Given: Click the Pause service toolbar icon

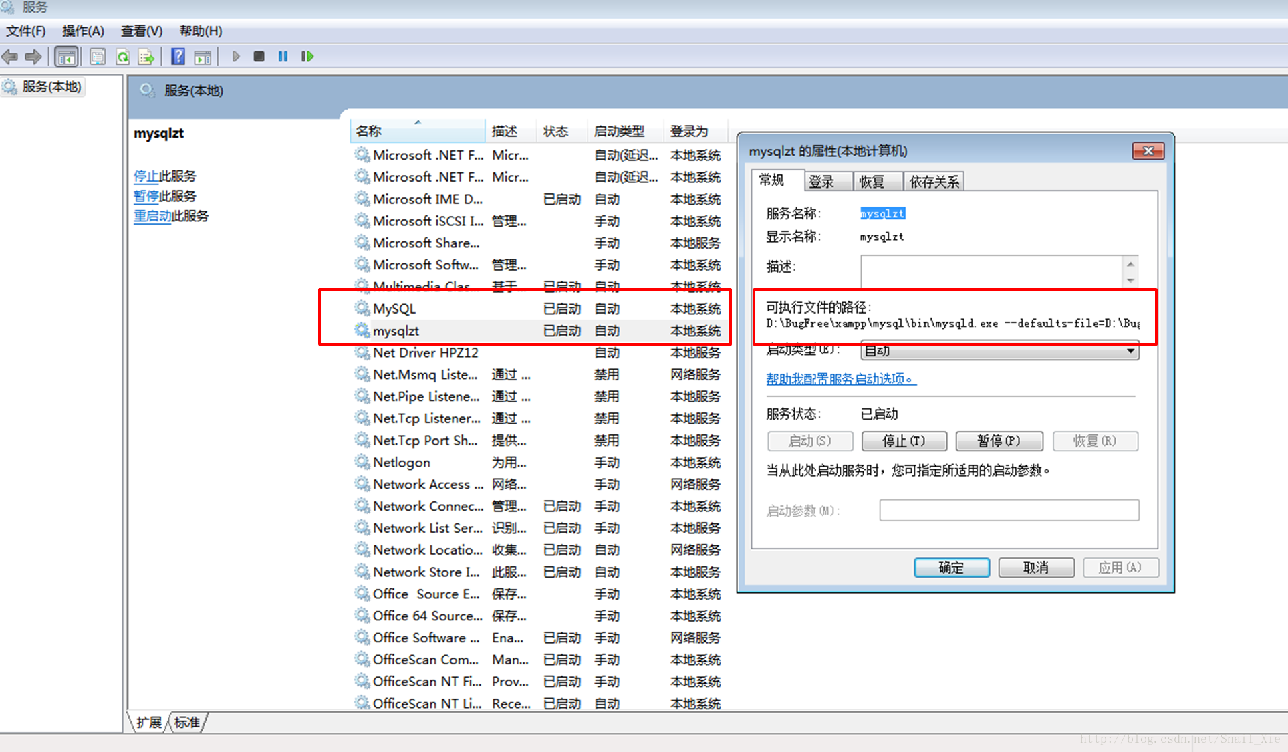Looking at the screenshot, I should (x=283, y=57).
